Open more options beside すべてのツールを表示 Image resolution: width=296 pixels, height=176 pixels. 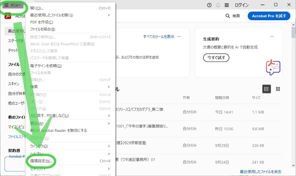pos(179,36)
